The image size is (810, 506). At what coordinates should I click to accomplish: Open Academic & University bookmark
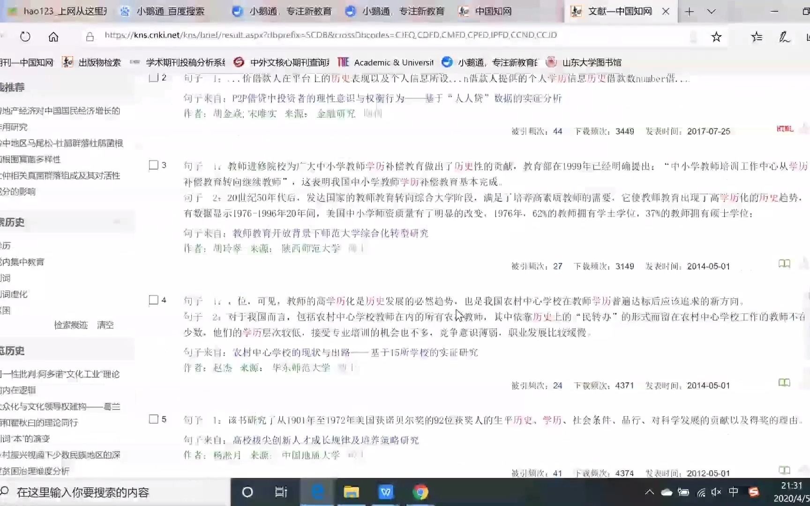click(x=386, y=62)
